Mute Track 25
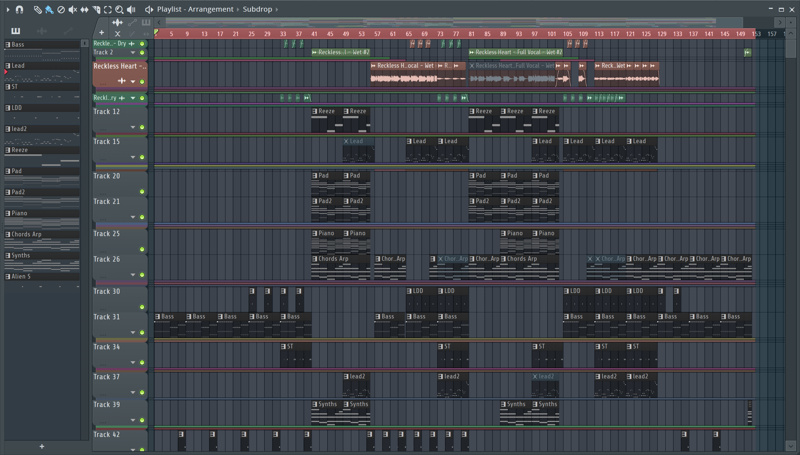 click(142, 249)
